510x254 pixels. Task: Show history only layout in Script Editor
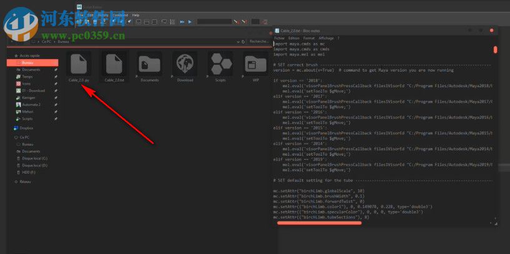[x=138, y=22]
